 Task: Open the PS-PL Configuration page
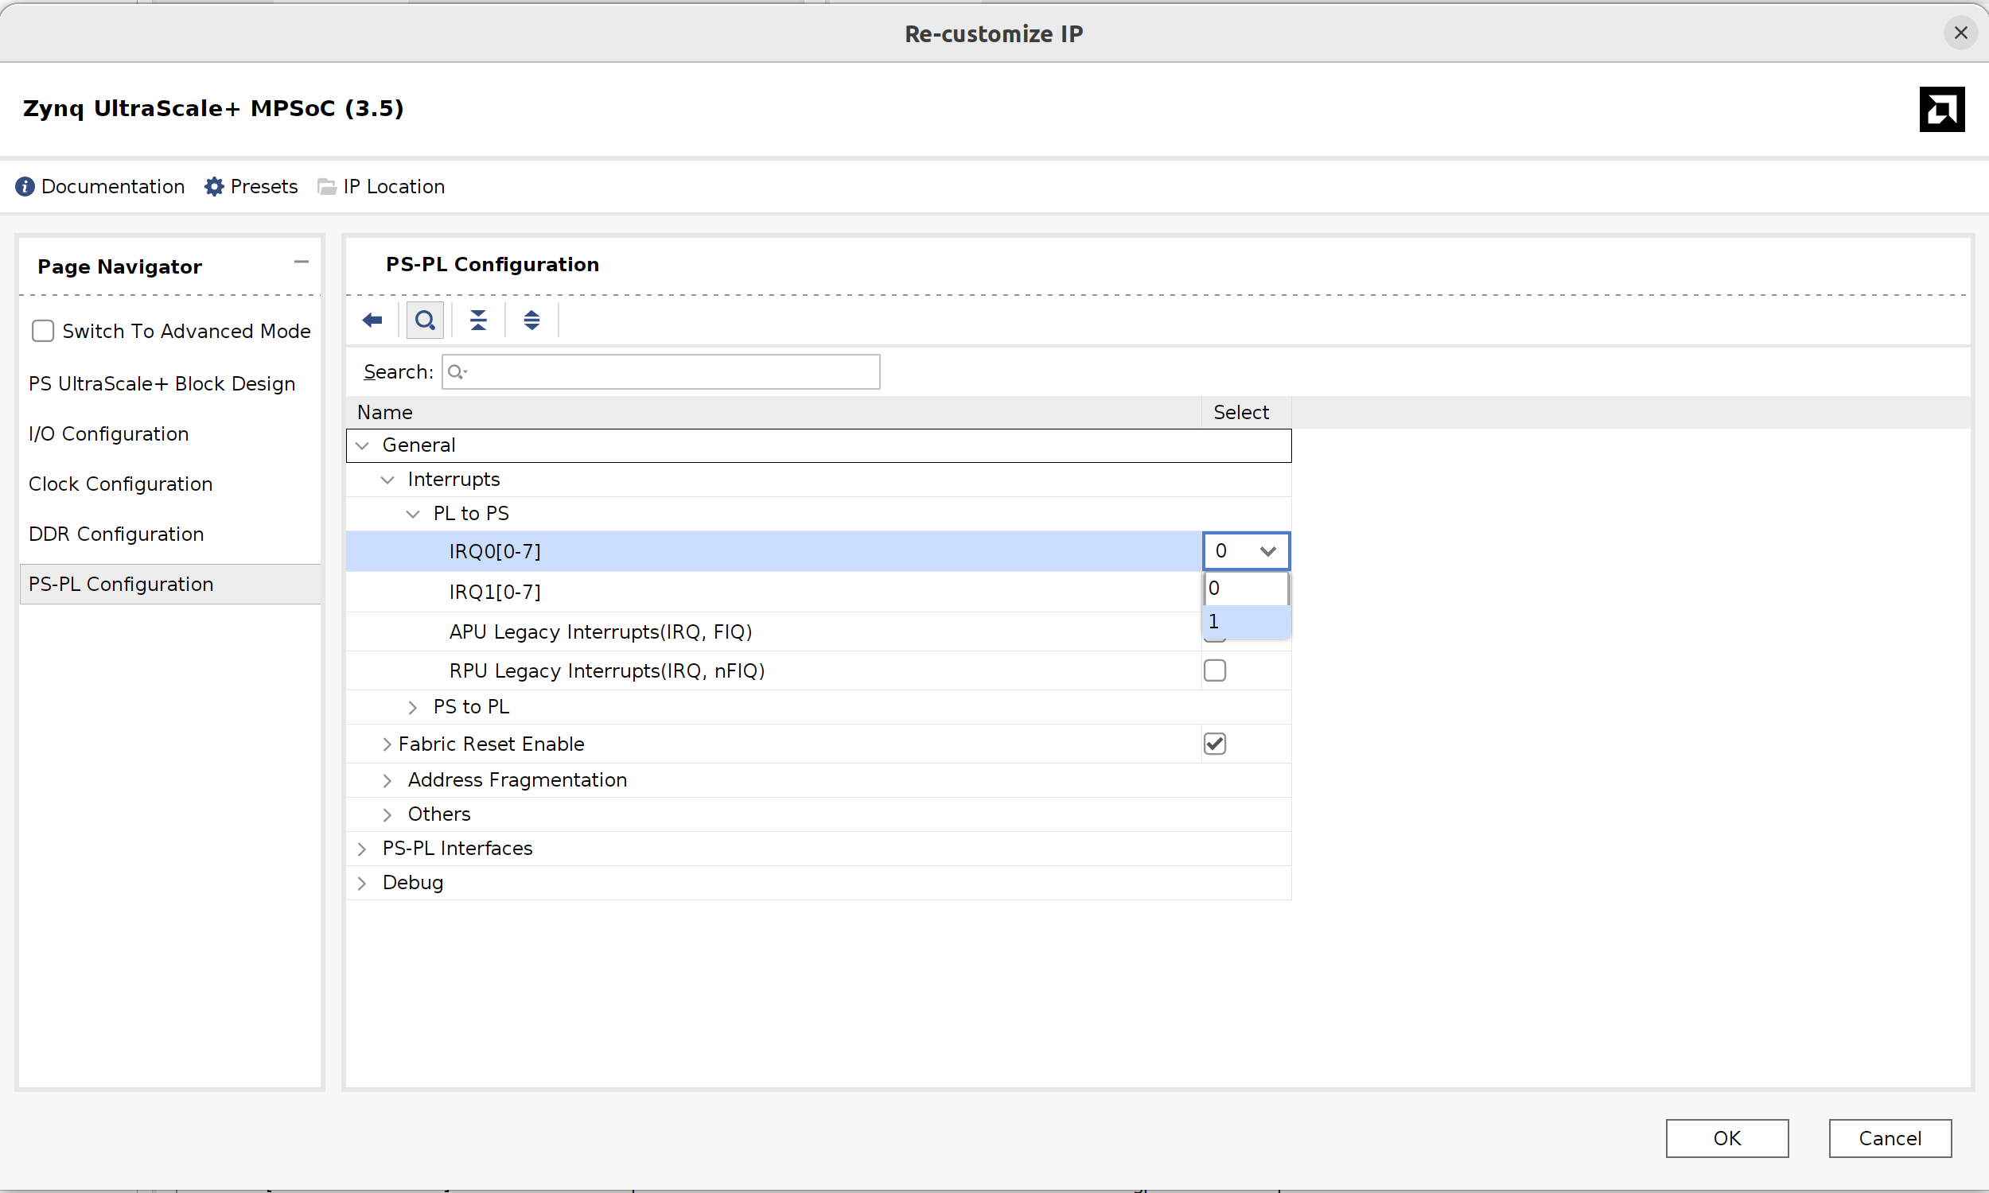coord(119,582)
